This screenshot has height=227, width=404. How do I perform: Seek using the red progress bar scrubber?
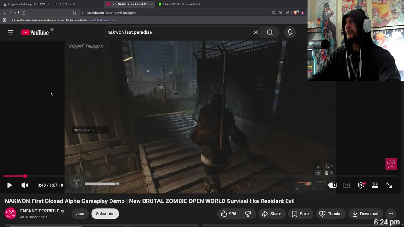point(25,176)
